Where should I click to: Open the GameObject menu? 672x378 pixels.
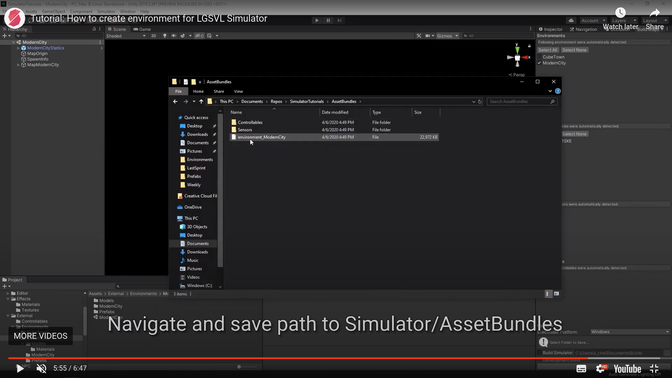[54, 12]
